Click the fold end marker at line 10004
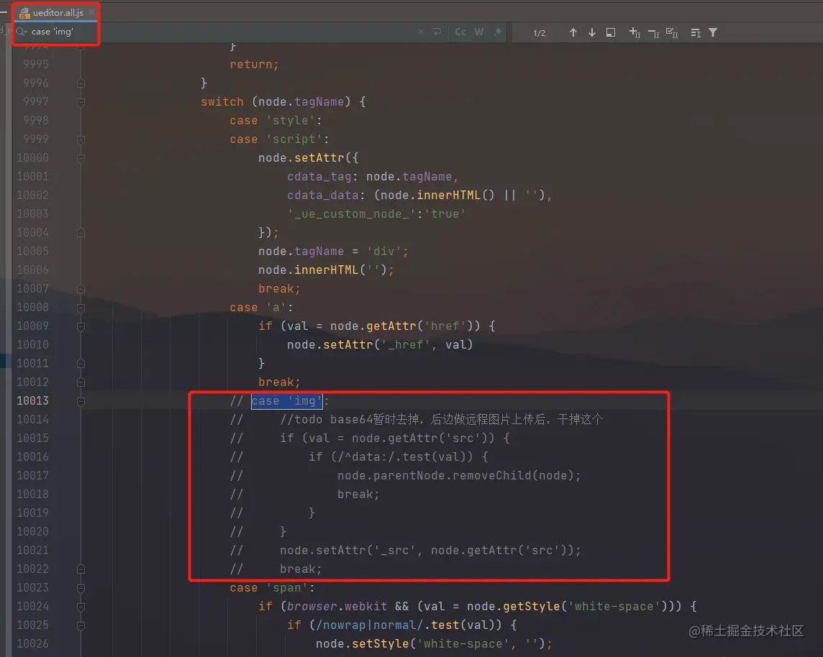Screen dimensions: 823x657 pyautogui.click(x=81, y=233)
